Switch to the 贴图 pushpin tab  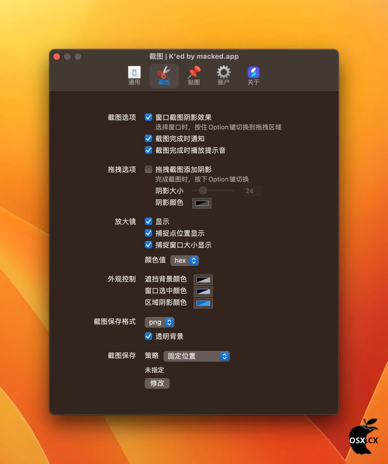[194, 76]
